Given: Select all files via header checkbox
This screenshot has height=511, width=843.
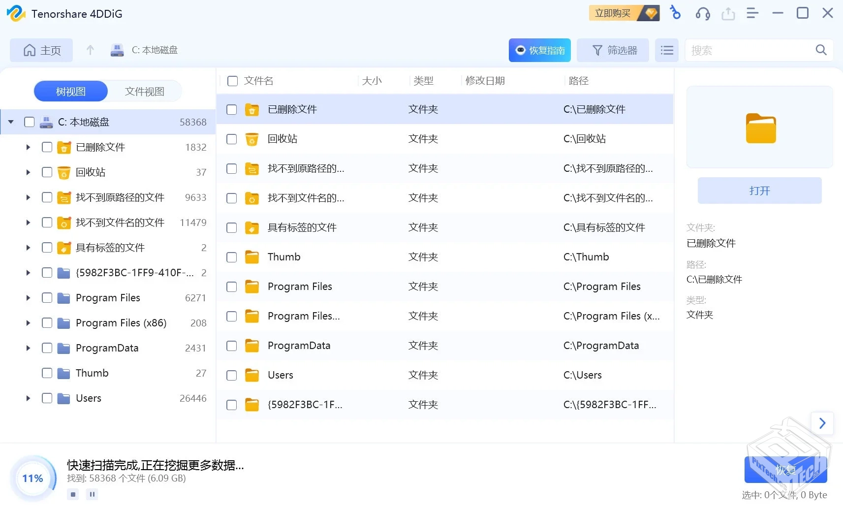Looking at the screenshot, I should coord(232,81).
